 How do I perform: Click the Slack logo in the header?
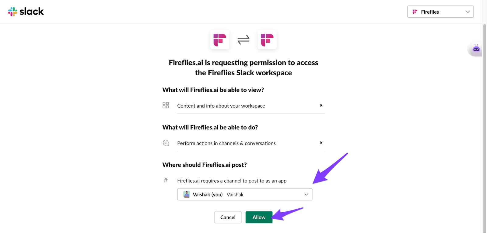(26, 12)
